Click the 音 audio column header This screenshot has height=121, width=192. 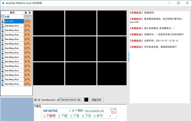[26, 12]
